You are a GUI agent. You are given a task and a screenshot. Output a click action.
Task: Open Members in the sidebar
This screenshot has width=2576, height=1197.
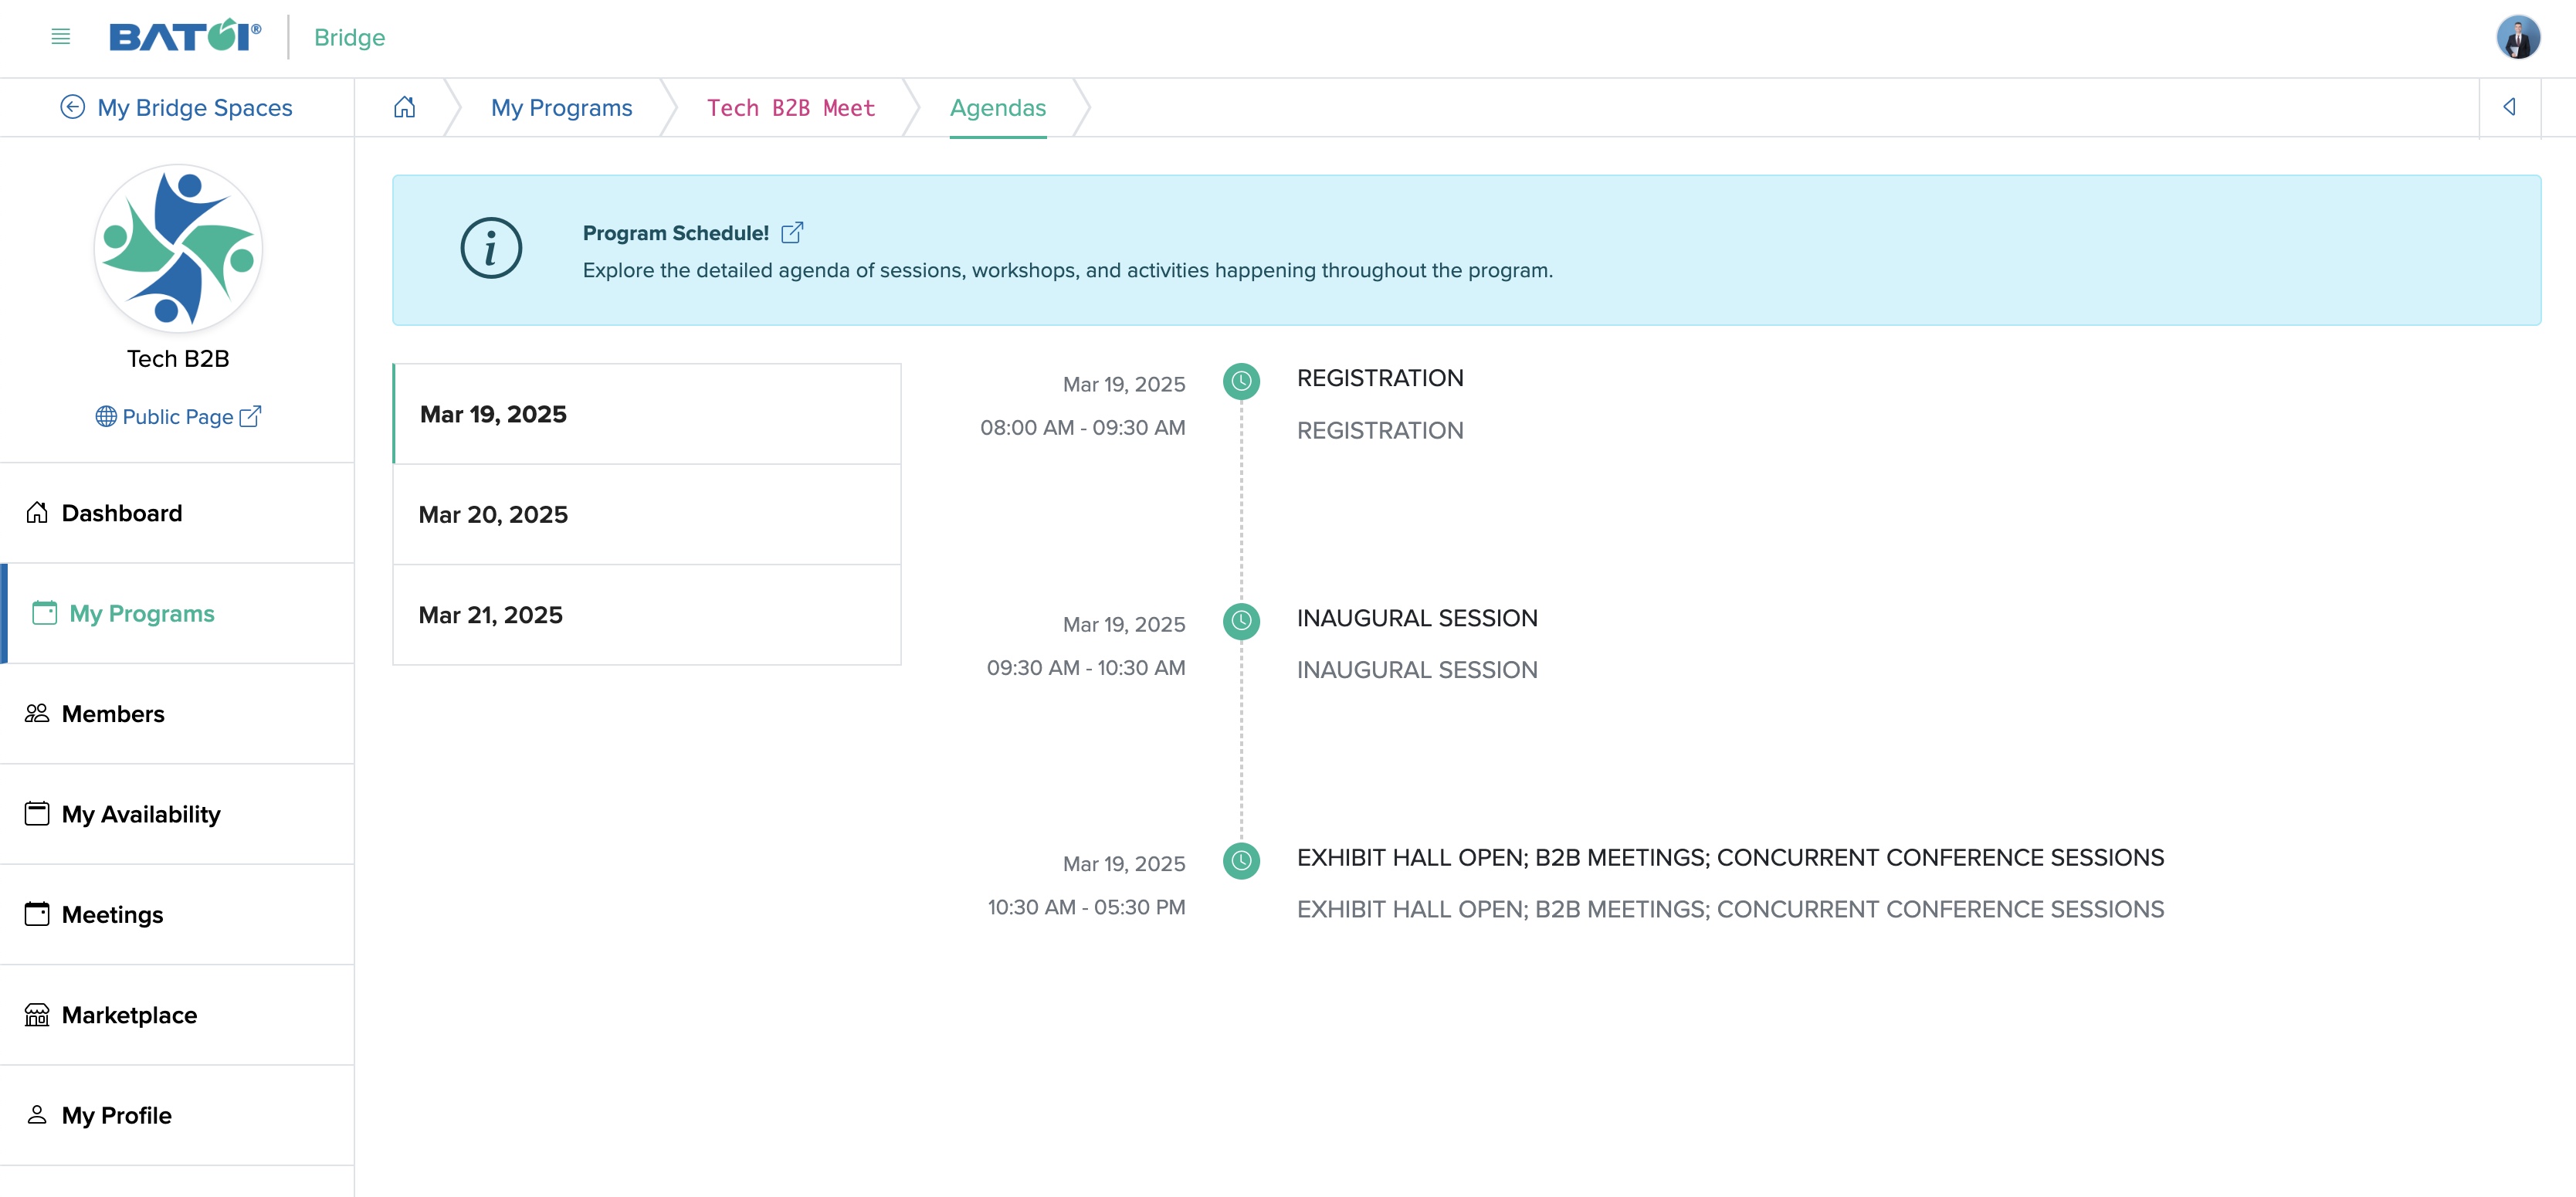(x=177, y=714)
